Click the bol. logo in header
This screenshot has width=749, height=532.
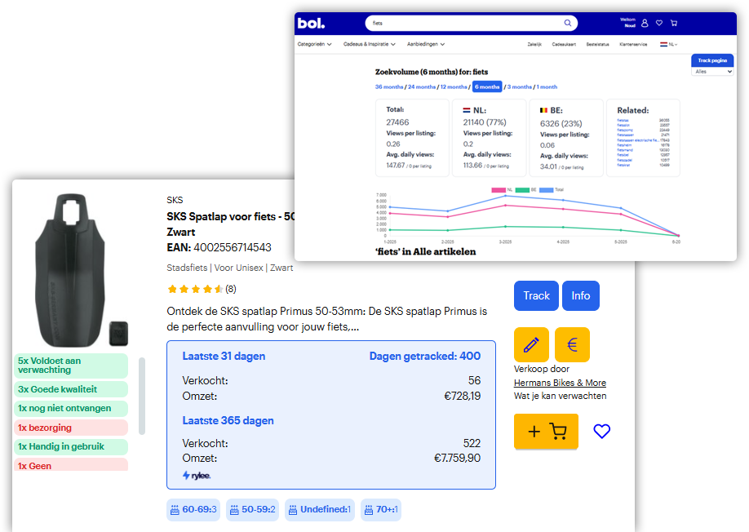pos(311,23)
